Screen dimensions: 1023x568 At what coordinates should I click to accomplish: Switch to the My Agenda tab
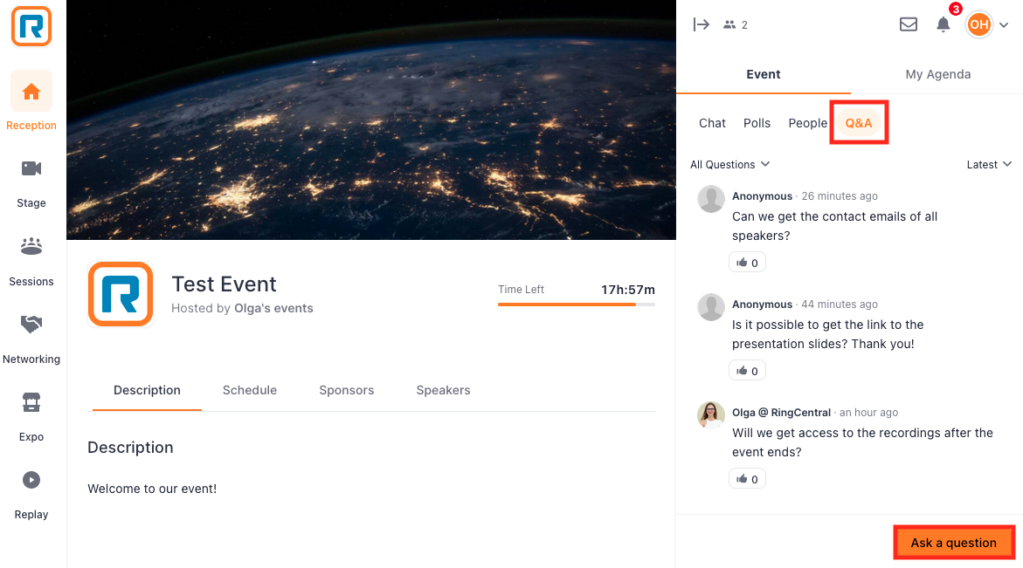pos(937,74)
